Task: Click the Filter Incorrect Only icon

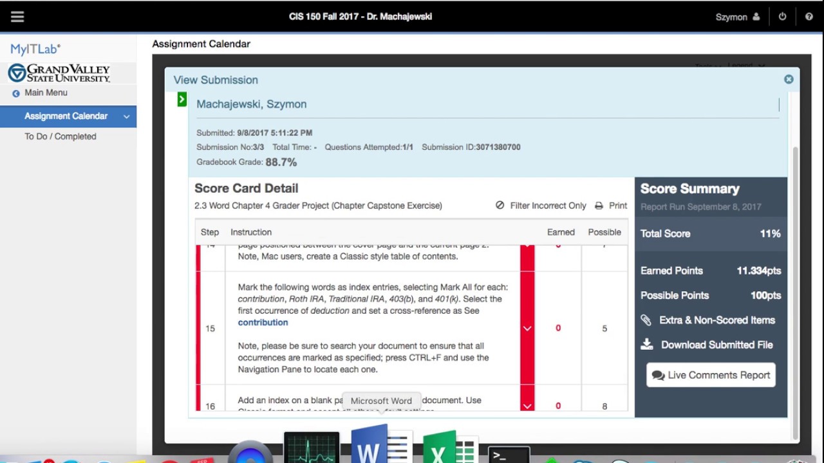Action: (x=500, y=205)
